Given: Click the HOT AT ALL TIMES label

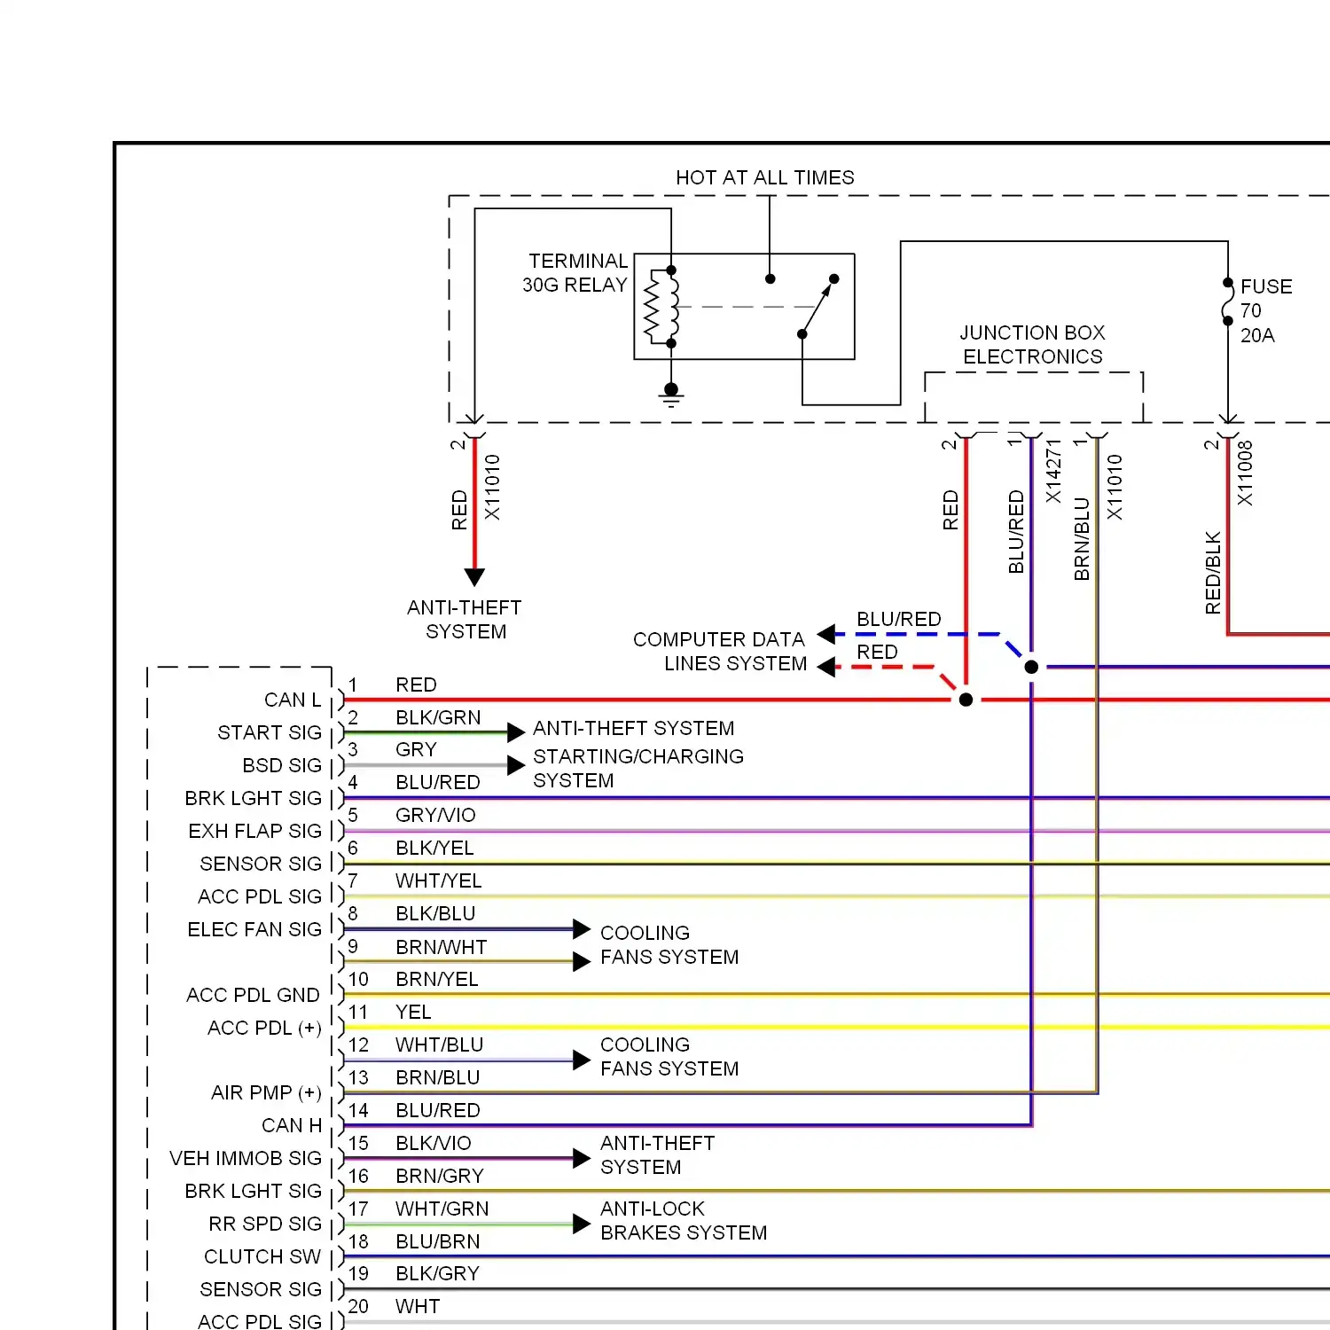Looking at the screenshot, I should [x=764, y=177].
